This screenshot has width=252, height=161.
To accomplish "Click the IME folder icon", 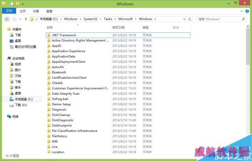I will click(49, 141).
